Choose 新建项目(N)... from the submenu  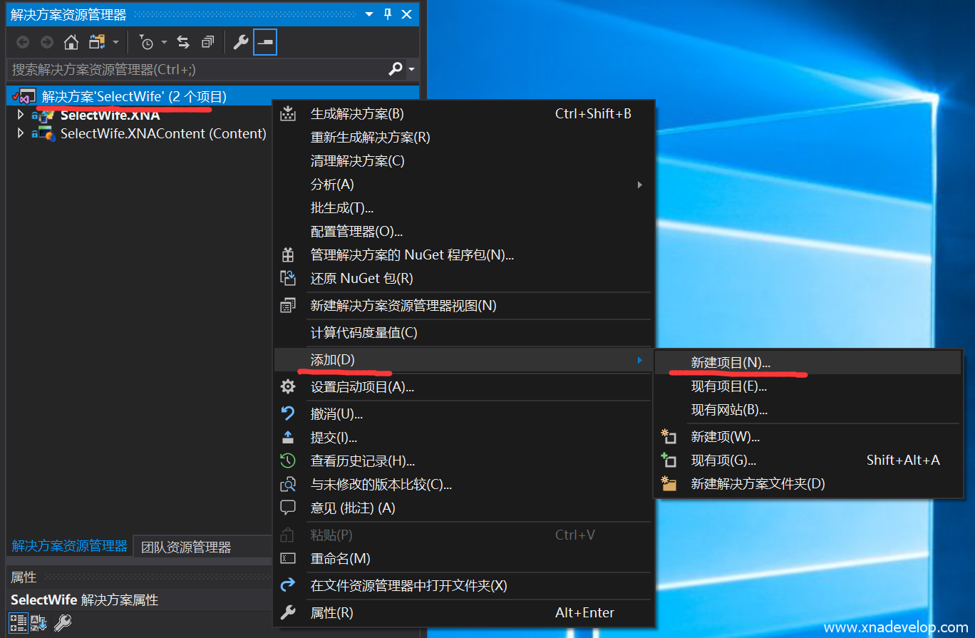point(731,363)
